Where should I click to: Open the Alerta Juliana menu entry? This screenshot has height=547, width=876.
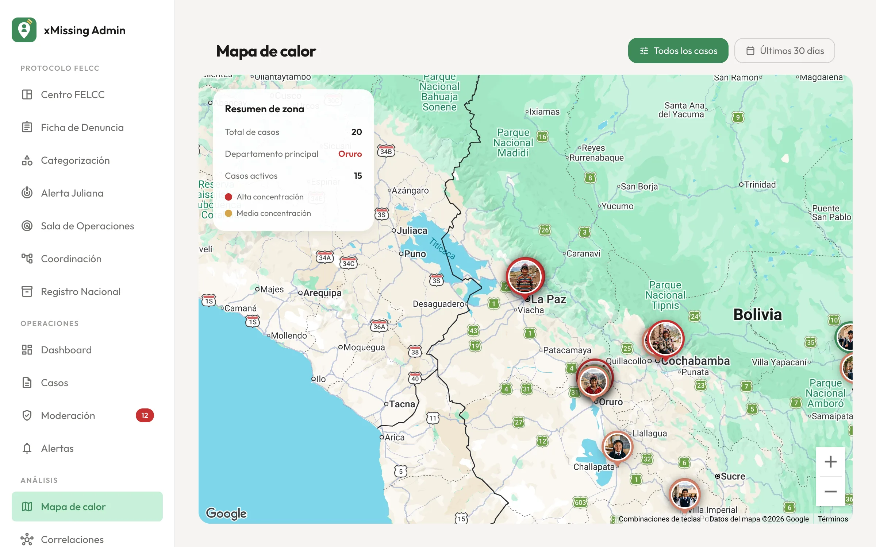87,193
